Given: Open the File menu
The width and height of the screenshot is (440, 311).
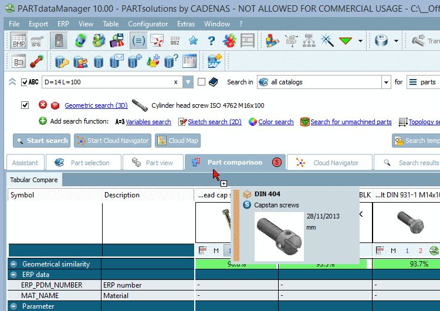Looking at the screenshot, I should [x=14, y=24].
